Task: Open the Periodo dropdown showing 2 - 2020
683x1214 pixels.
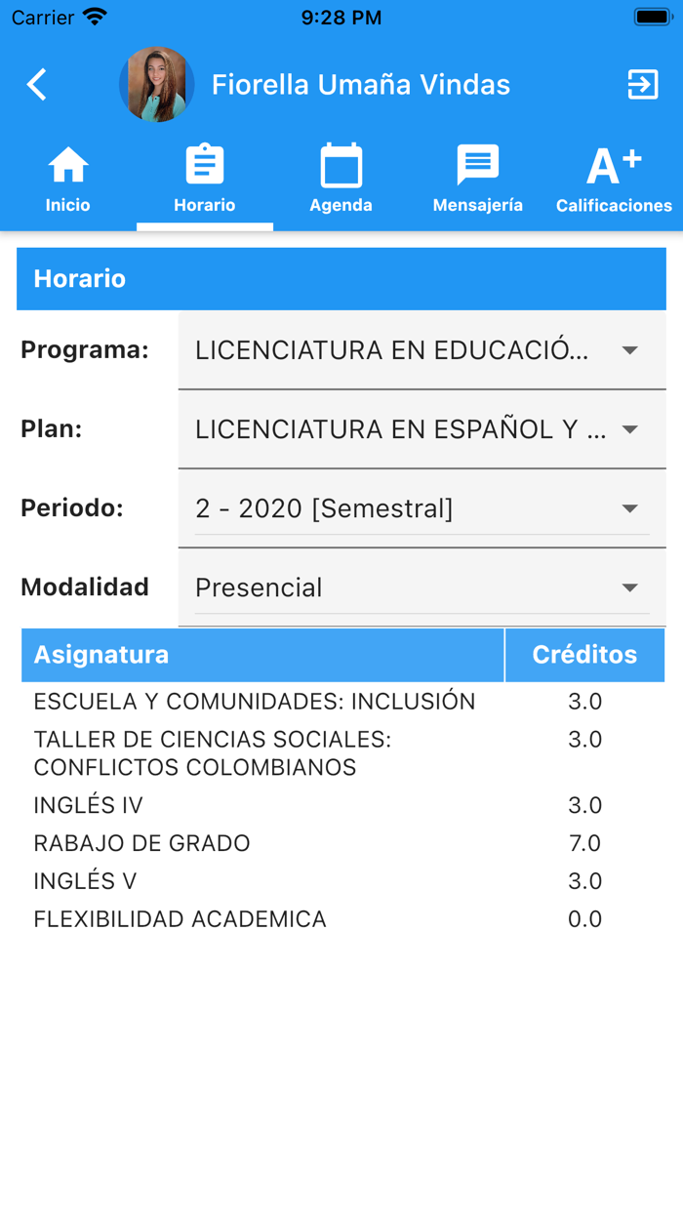Action: click(x=422, y=508)
